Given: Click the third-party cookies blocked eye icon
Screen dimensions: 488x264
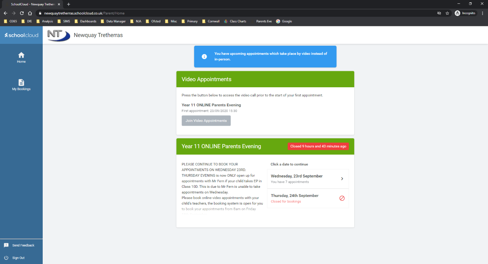Looking at the screenshot, I should pyautogui.click(x=439, y=13).
